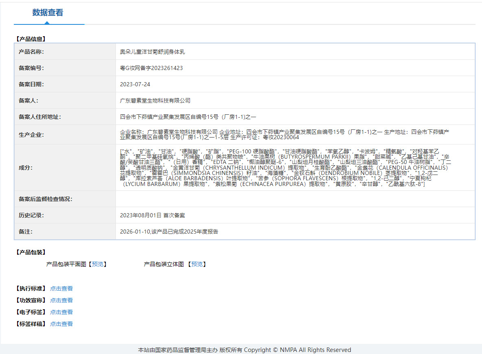This screenshot has width=482, height=354.
Task: Open 执行标准 点击查看 link
Action: pyautogui.click(x=61, y=288)
